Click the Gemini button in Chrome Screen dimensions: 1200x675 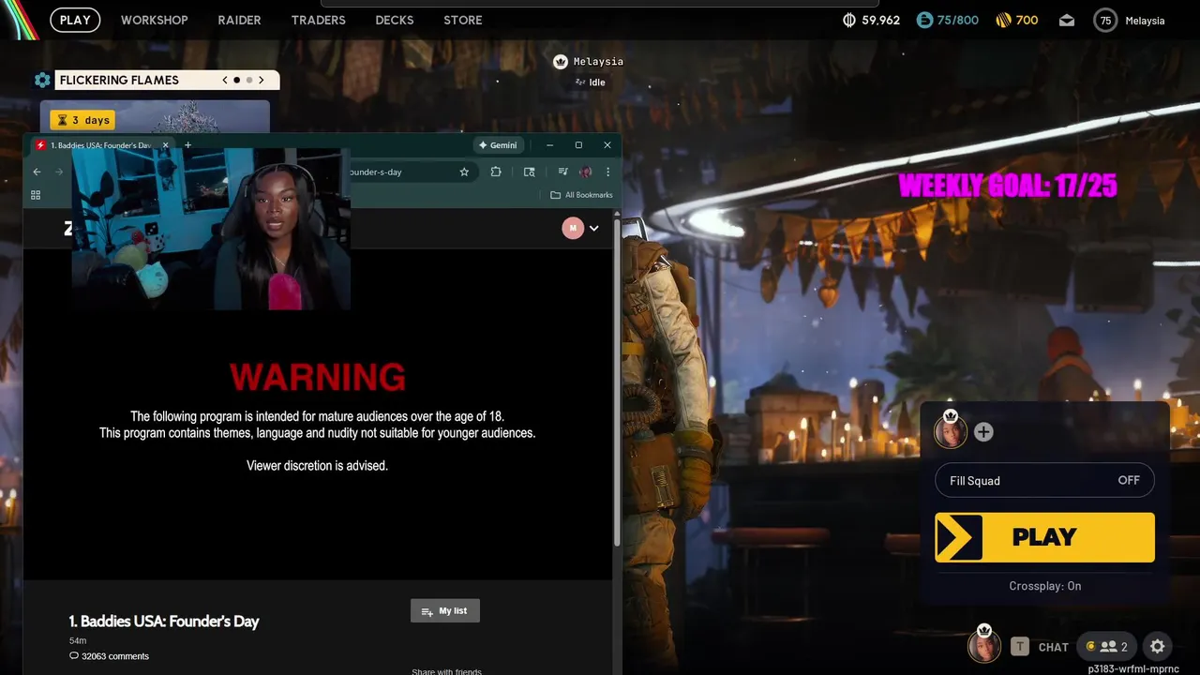point(498,145)
